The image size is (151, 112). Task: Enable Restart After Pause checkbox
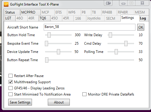11,76
